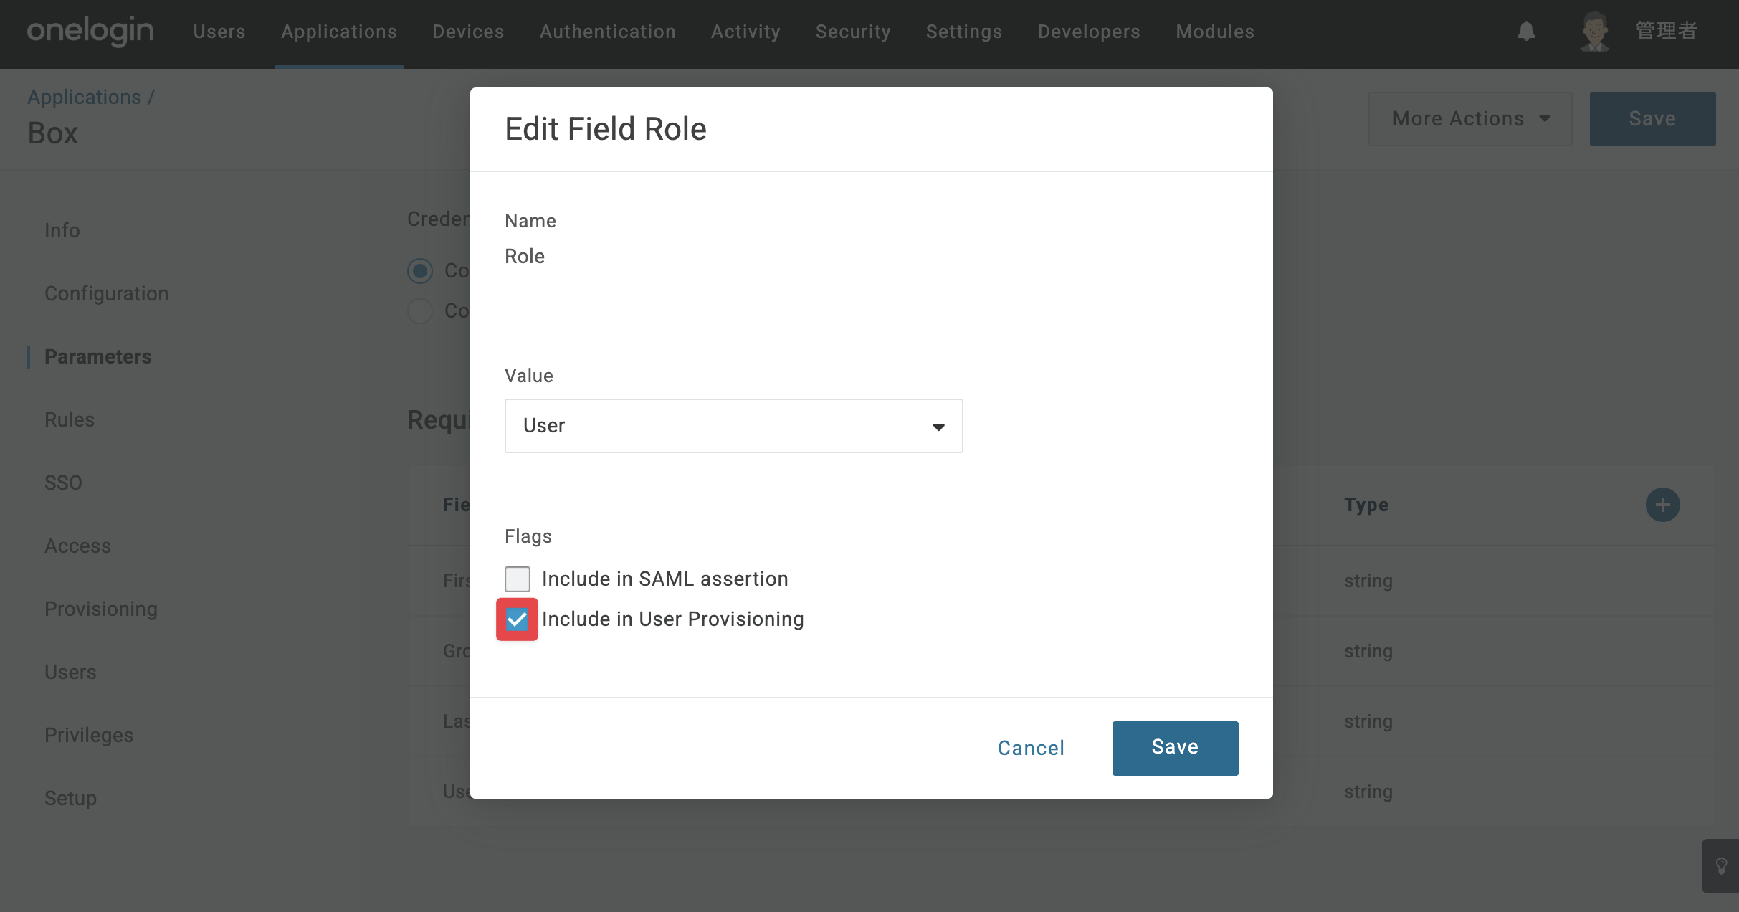Open the Developers menu
1739x912 pixels.
1089,32
